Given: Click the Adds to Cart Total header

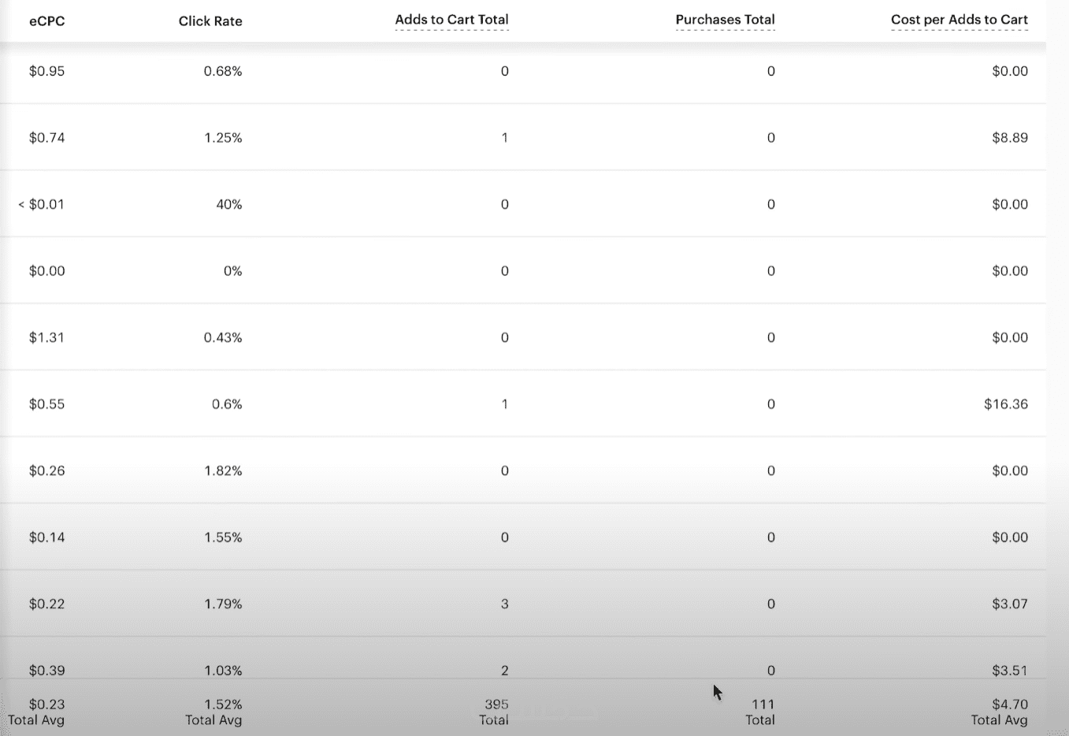Looking at the screenshot, I should (x=451, y=20).
